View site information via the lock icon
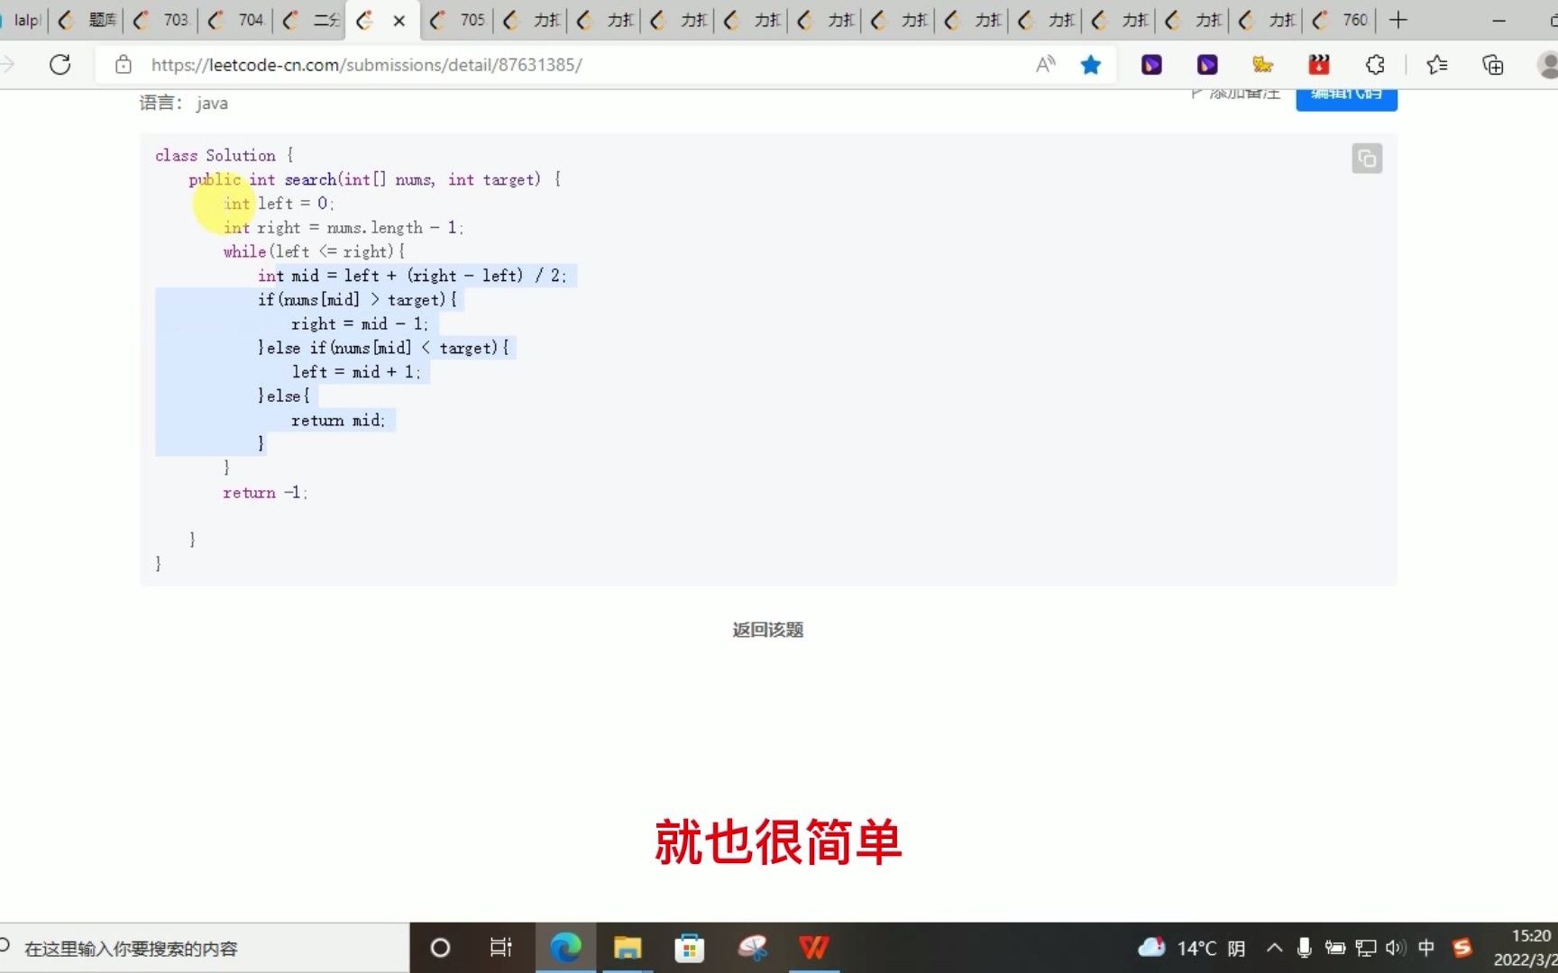 122,64
